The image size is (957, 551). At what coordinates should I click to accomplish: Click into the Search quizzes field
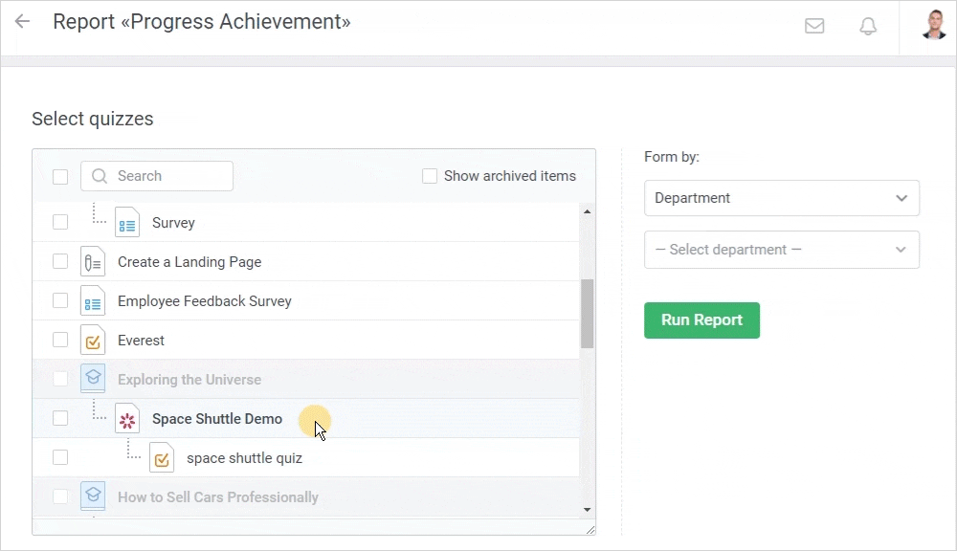click(x=167, y=176)
